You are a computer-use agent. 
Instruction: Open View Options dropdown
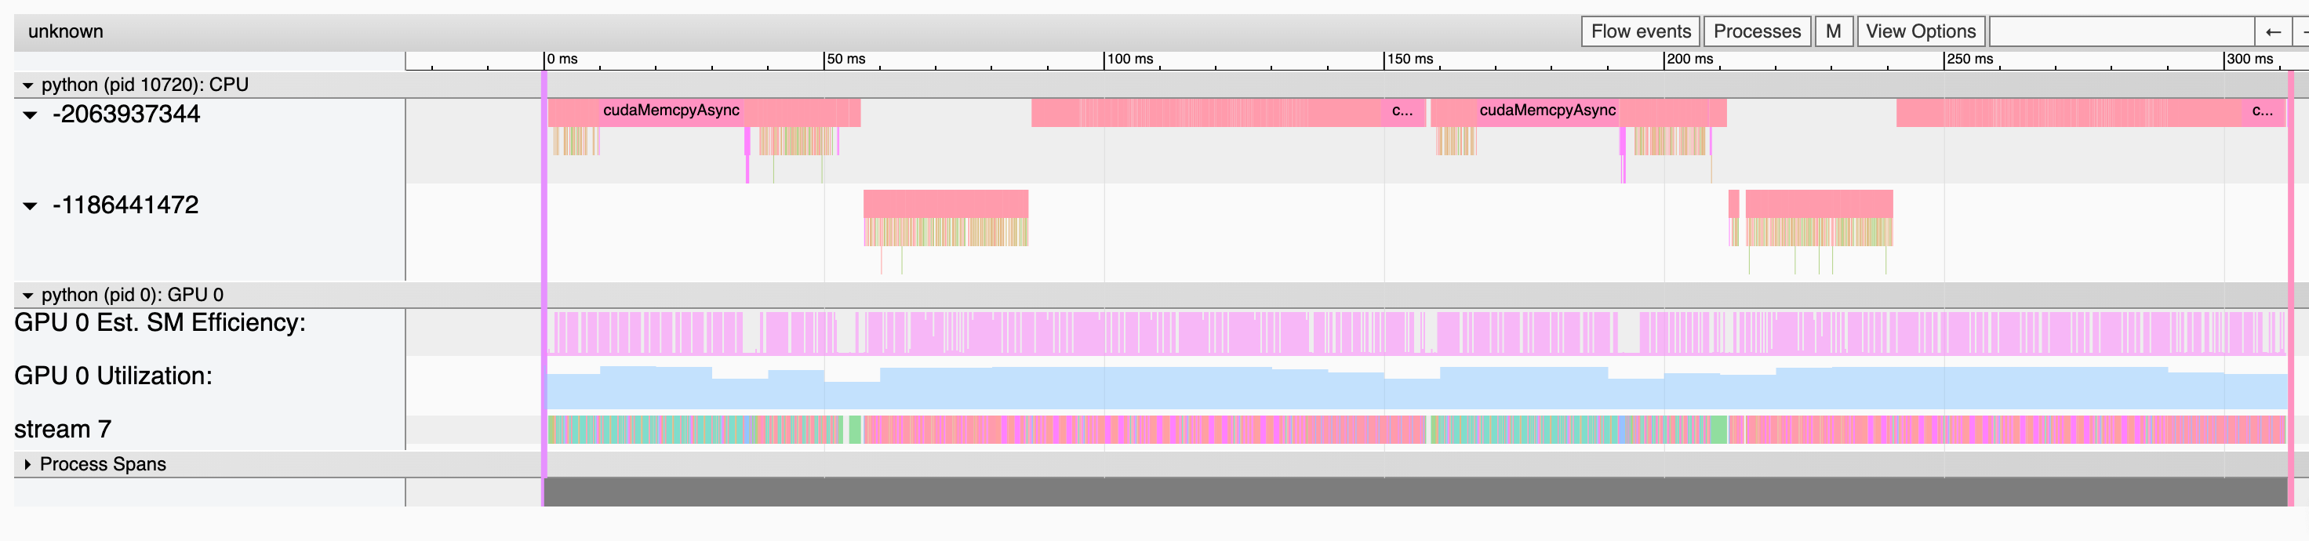coord(1920,31)
